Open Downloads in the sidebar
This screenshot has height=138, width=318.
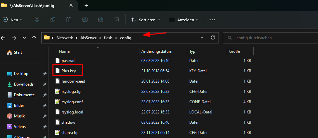(x=24, y=84)
